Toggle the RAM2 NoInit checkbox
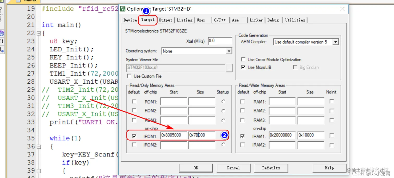The image size is (394, 178). tap(332, 111)
